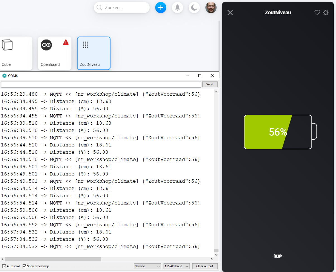Toggle dark mode moon icon
The width and height of the screenshot is (336, 272).
tap(194, 8)
